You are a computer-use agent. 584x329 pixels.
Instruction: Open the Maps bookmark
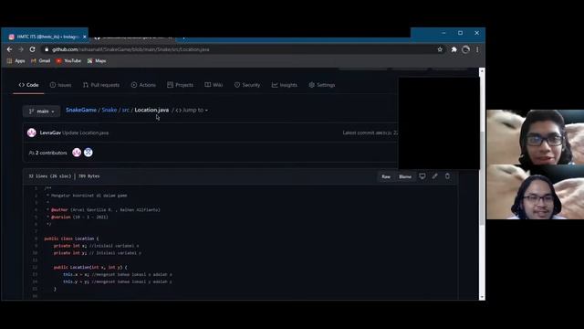click(97, 61)
